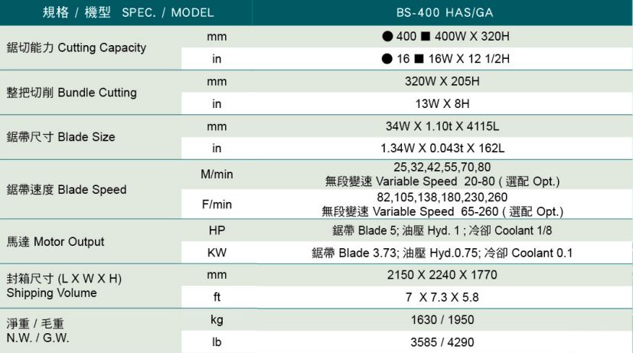Select the 'Blade Speed' row label

(x=66, y=189)
